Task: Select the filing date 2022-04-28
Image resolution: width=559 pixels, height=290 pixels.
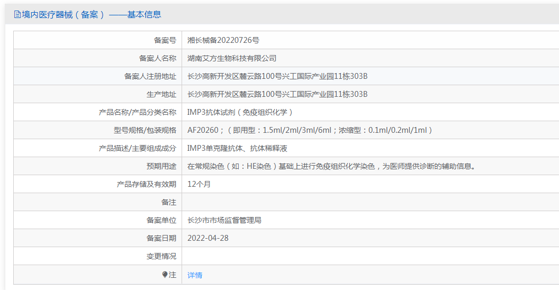Action: point(208,238)
